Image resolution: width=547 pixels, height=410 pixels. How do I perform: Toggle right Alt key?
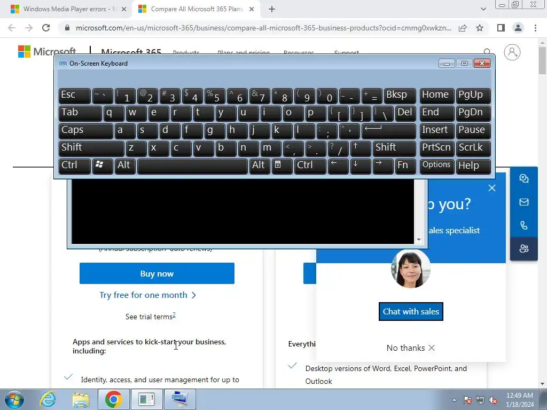(260, 166)
